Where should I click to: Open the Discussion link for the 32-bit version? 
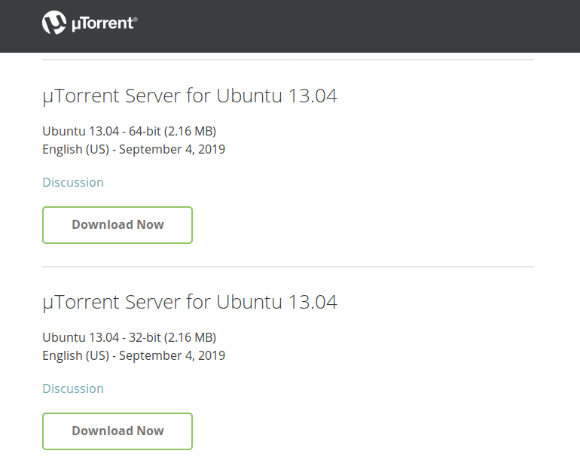pyautogui.click(x=73, y=388)
